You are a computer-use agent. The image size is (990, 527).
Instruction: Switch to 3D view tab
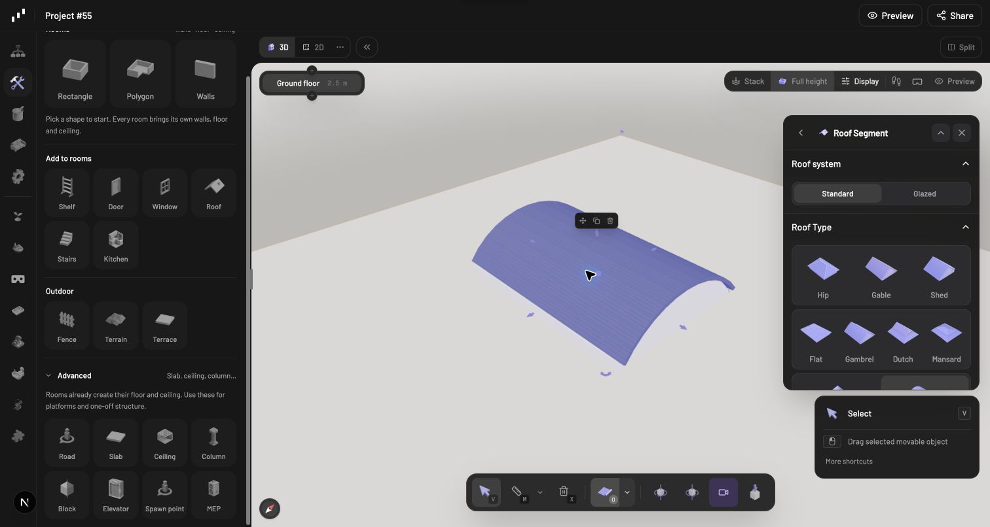278,47
